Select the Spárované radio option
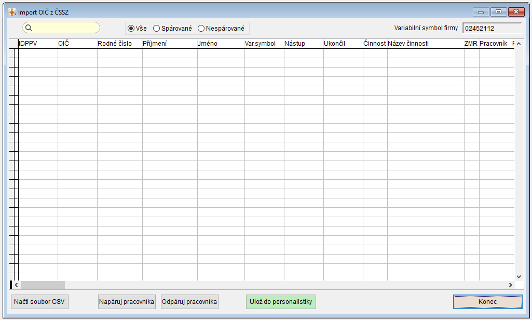532x320 pixels. pos(156,29)
